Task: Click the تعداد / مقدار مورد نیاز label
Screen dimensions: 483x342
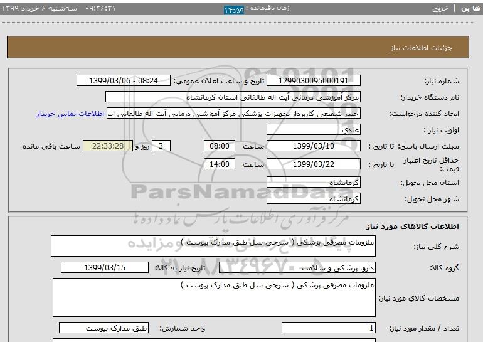Action: point(424,328)
